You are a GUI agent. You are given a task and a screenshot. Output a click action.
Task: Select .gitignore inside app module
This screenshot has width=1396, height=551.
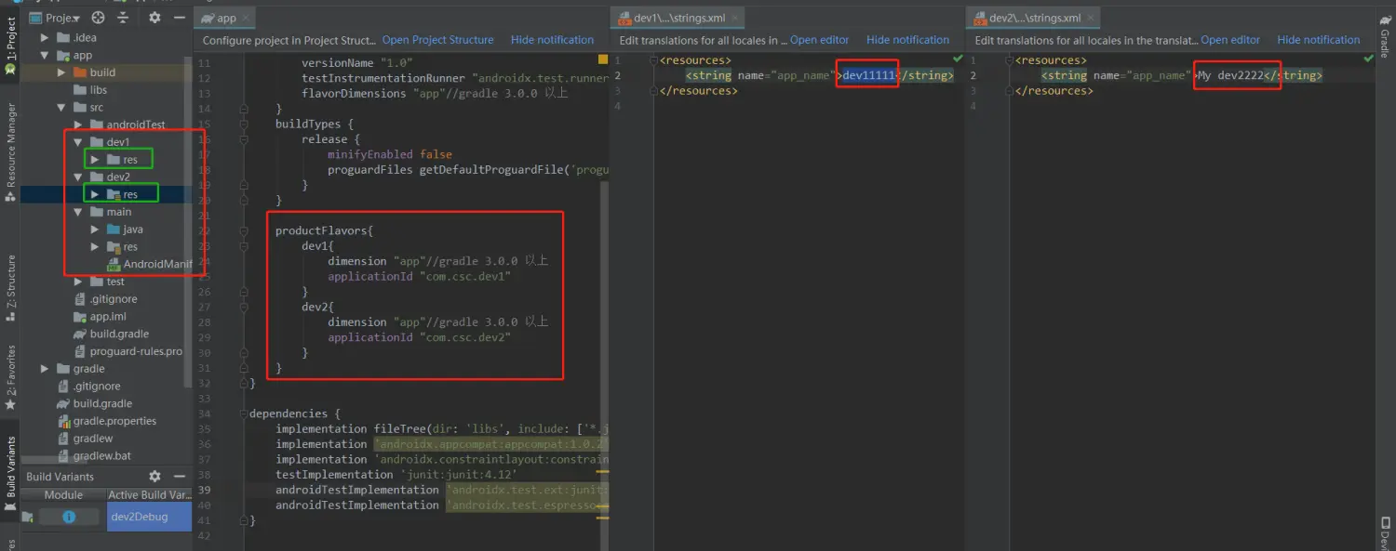tap(105, 299)
